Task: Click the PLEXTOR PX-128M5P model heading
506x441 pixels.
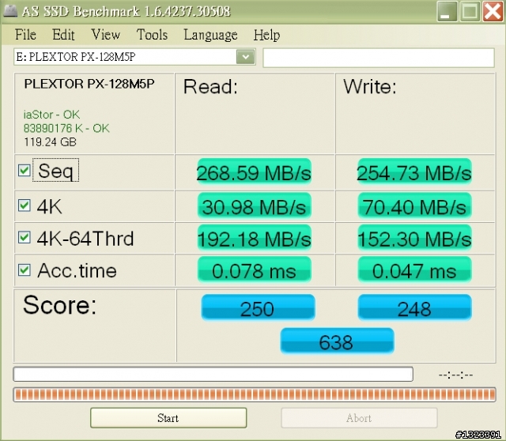Action: (89, 84)
